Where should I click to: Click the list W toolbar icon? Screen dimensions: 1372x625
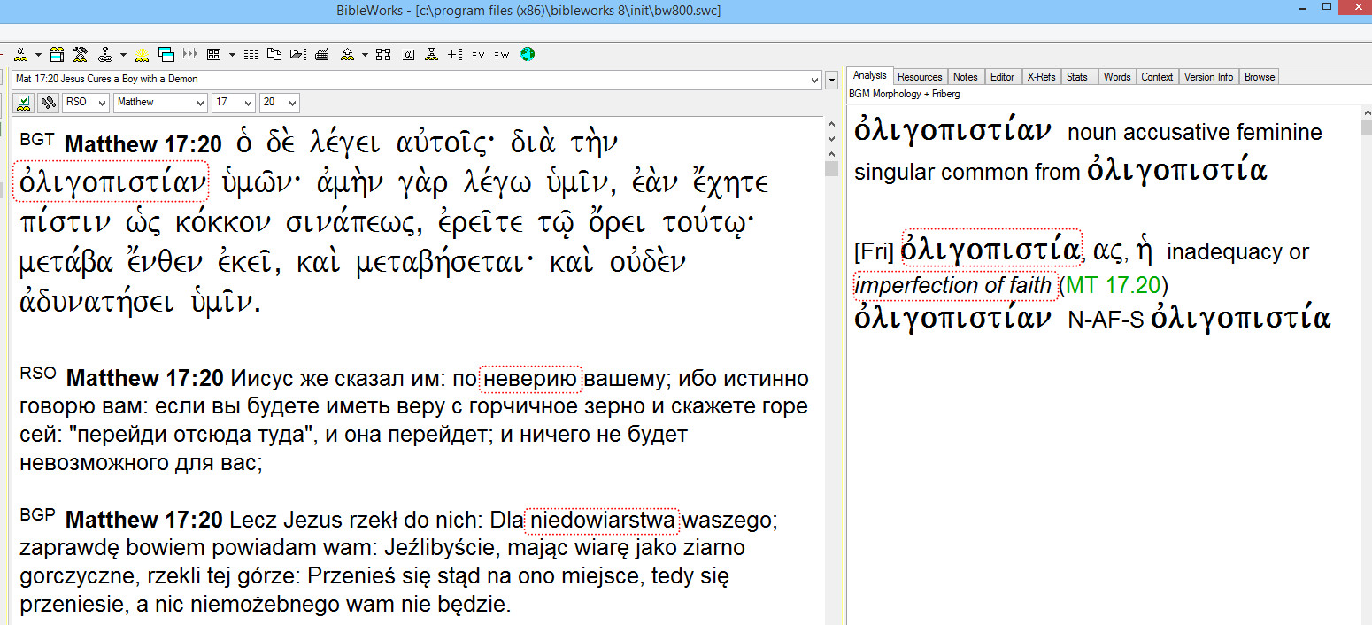[503, 54]
